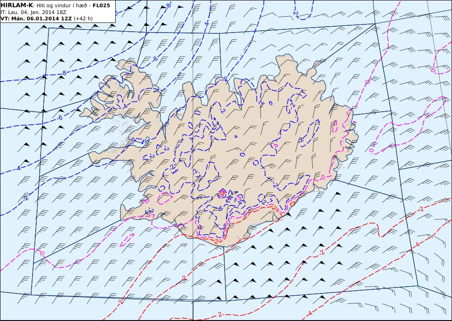Select the 'VT: Mán. 06.01.2014 12Z' valid time
The width and height of the screenshot is (452, 321).
pyautogui.click(x=36, y=19)
